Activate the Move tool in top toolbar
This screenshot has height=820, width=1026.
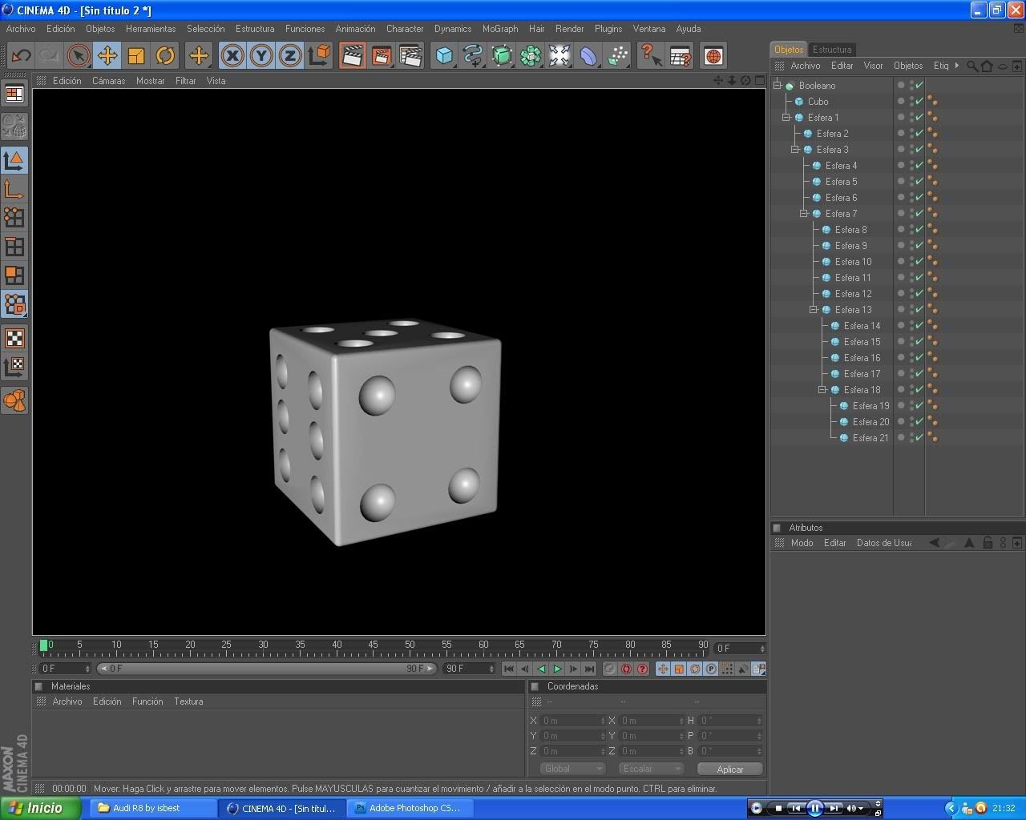[107, 56]
